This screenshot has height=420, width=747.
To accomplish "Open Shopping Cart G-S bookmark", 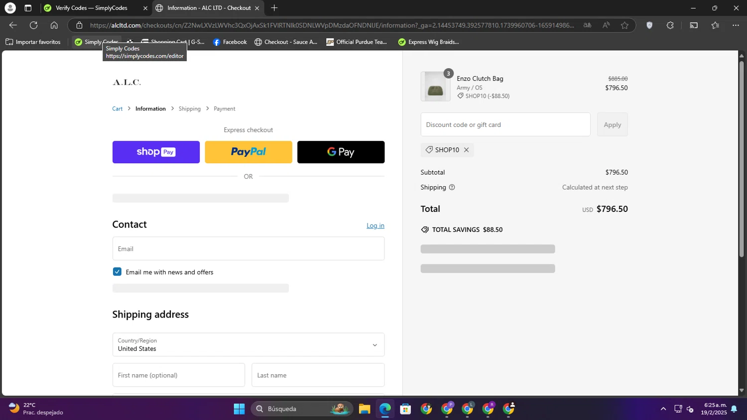I will pos(173,42).
